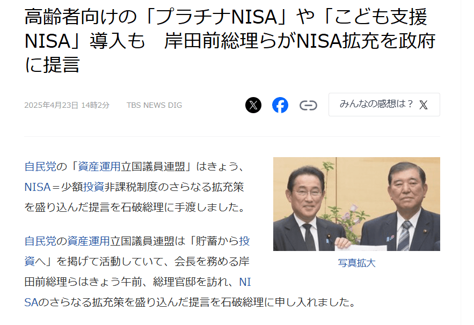Viewport: 474px width, 325px height.
Task: Click the みんなの感想は？ button
Action: [x=384, y=105]
